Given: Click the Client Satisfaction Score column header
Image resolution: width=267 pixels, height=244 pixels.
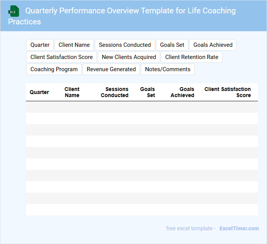Looking at the screenshot, I should pyautogui.click(x=227, y=92).
